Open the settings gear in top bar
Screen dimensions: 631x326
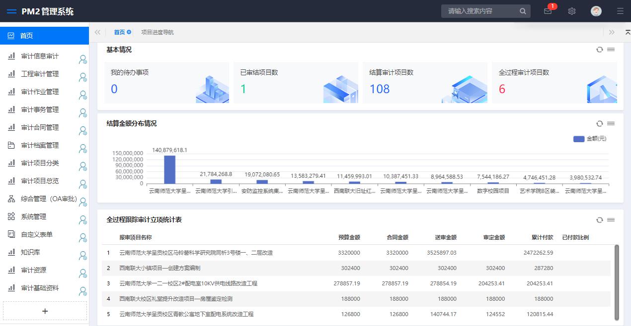pyautogui.click(x=572, y=11)
